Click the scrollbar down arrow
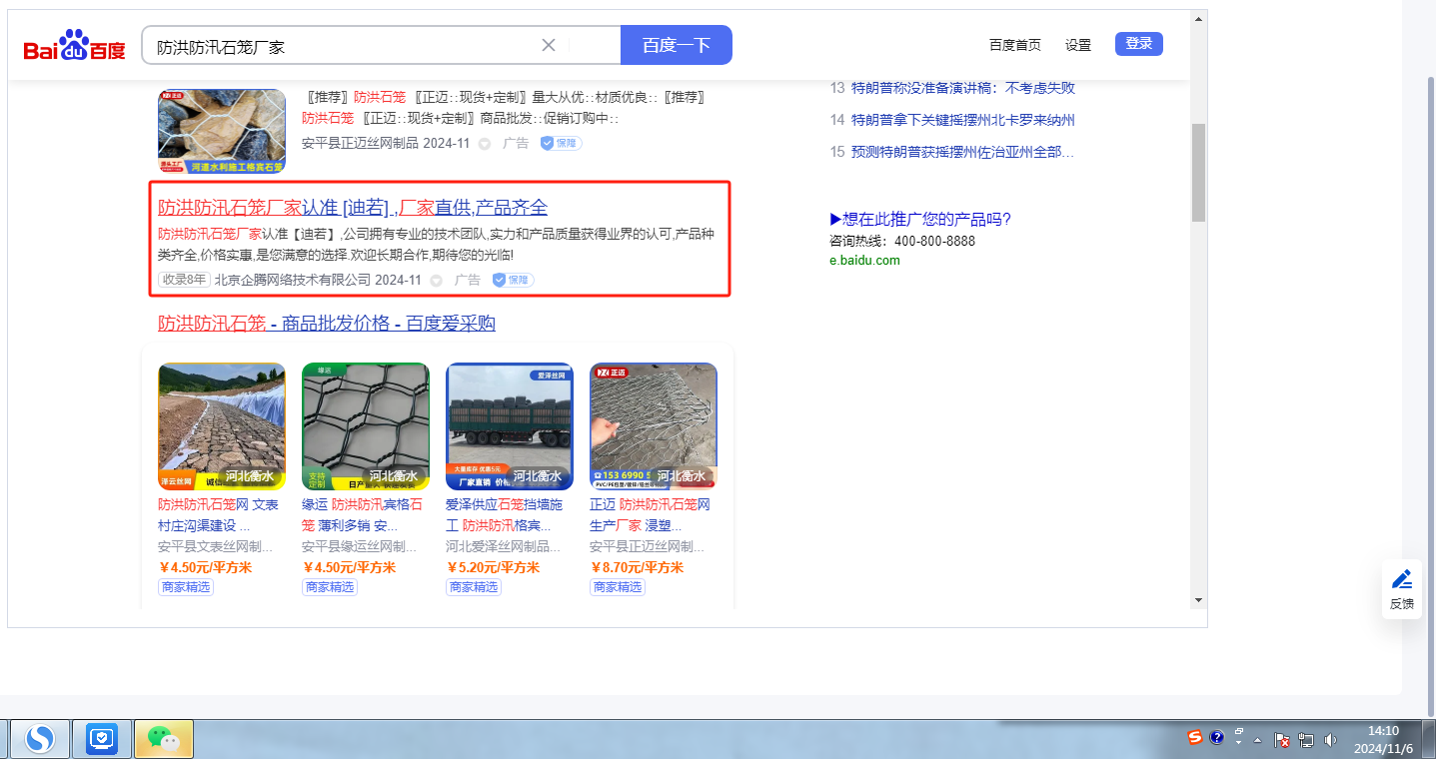The width and height of the screenshot is (1436, 759). pos(1199,600)
